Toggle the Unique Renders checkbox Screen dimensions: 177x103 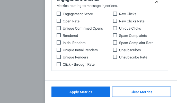(59, 57)
